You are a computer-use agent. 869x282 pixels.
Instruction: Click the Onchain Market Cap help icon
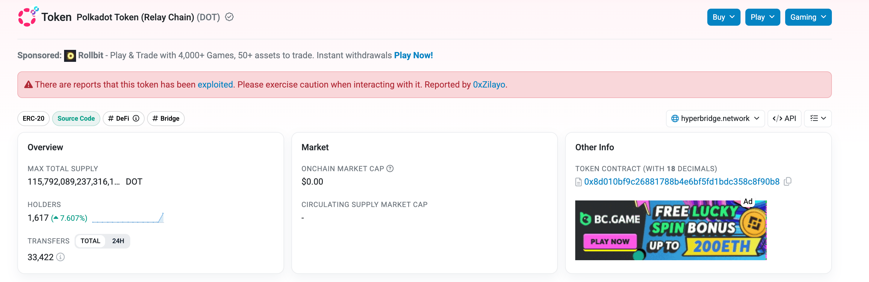point(390,168)
